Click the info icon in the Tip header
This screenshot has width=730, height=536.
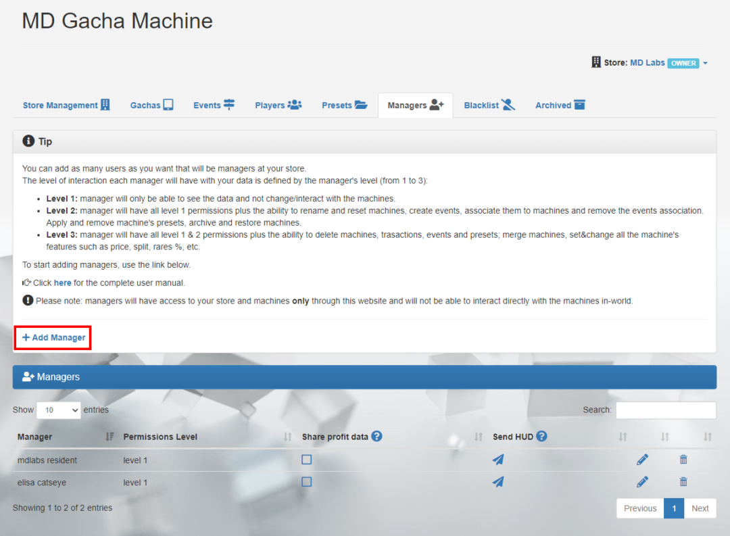click(x=28, y=141)
